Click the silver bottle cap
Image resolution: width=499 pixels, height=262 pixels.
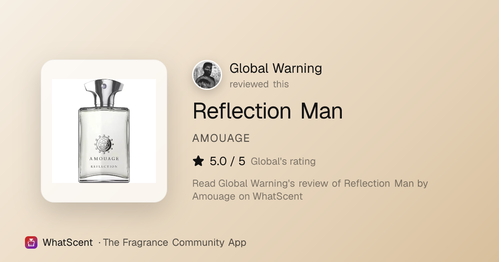(104, 93)
